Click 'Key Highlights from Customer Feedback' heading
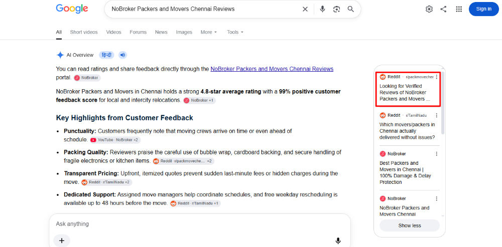Screen dimensions: 502x247 [x=124, y=118]
